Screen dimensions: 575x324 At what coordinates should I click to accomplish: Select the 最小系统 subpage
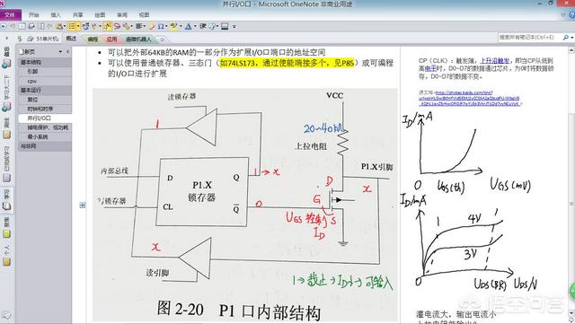45,136
